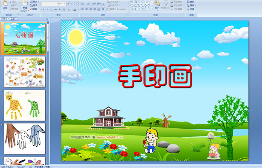Click the ziyuan.baby611.com link on slide
The height and width of the screenshot is (168, 262).
pyautogui.click(x=112, y=137)
